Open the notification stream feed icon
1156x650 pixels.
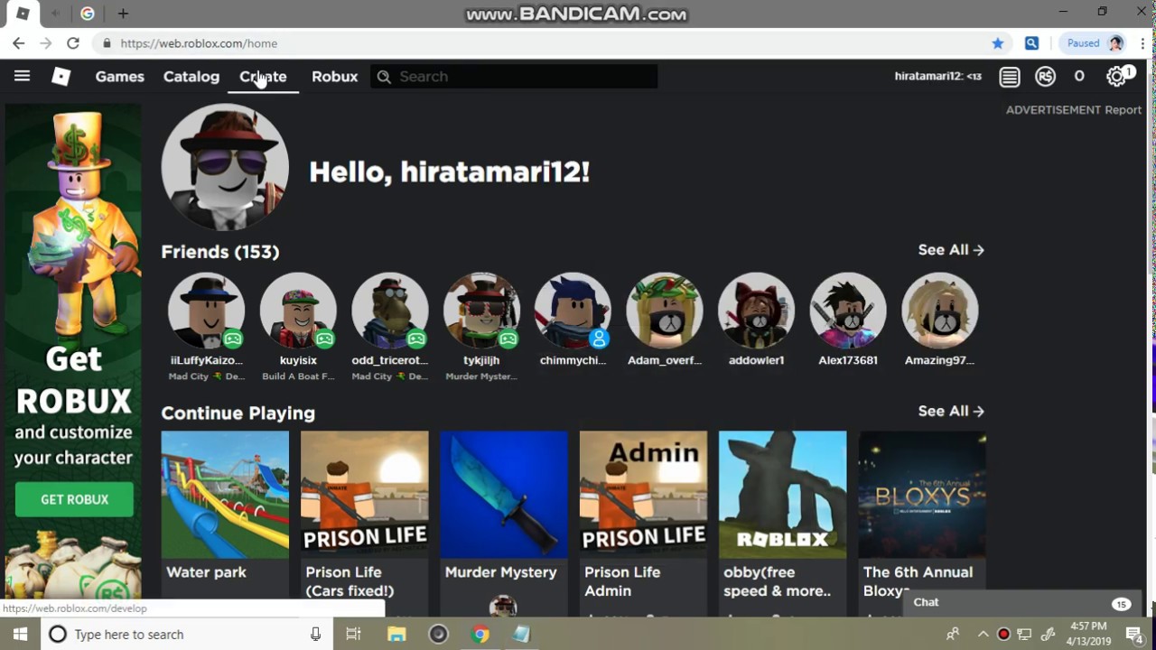[1010, 77]
